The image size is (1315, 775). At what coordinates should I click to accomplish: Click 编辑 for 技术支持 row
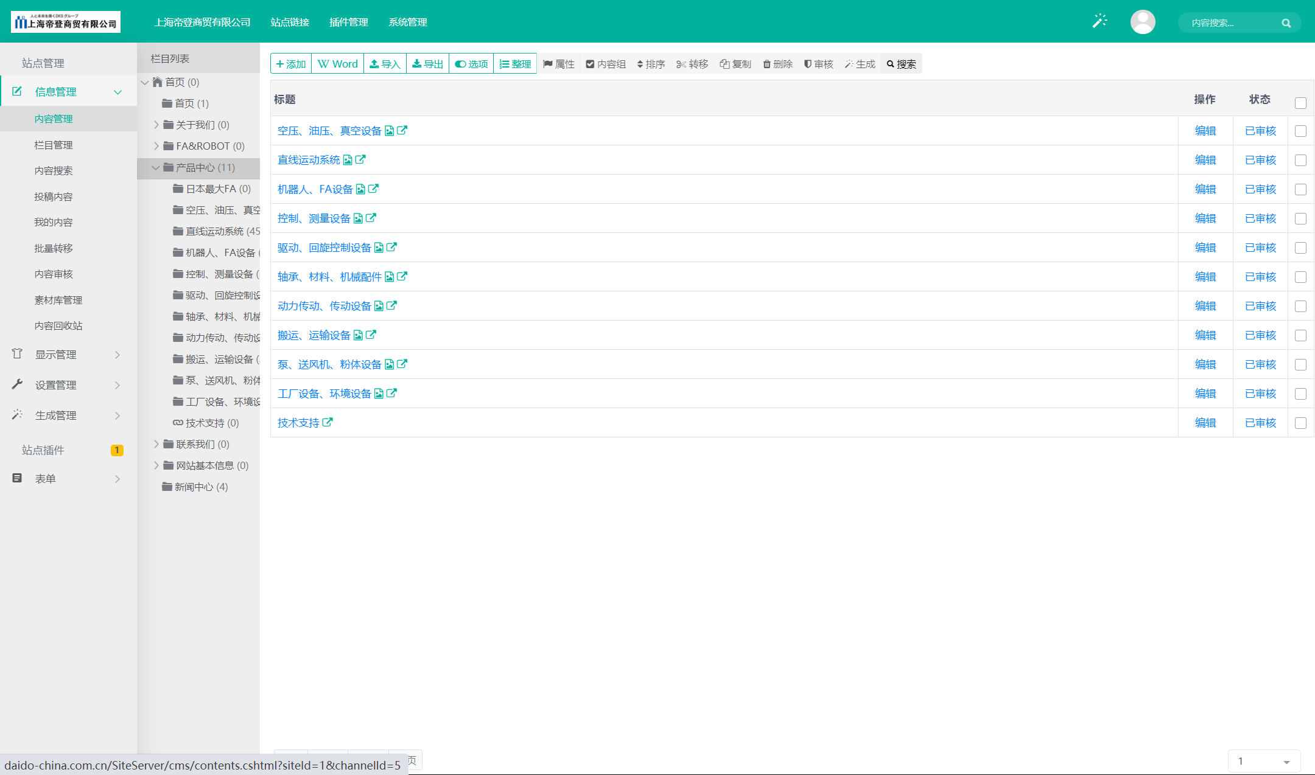pos(1205,423)
